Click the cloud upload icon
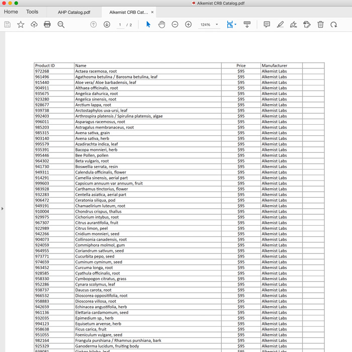Image resolution: width=352 pixels, height=352 pixels. 34,25
